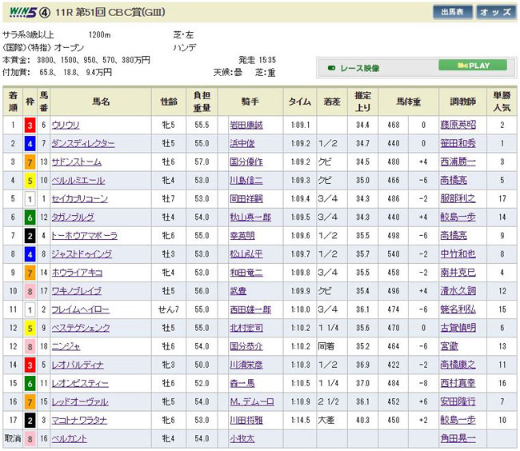Click trainer 藤原英昭 link
Screen dimensions: 520x451
click(x=458, y=126)
